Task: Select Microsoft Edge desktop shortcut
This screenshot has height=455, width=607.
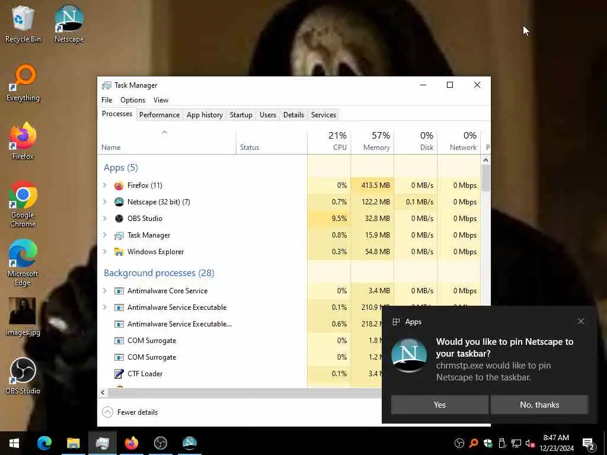Action: (23, 263)
